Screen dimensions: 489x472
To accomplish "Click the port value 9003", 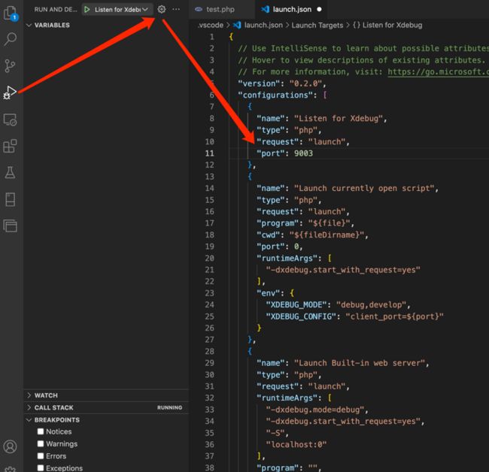I will (303, 153).
